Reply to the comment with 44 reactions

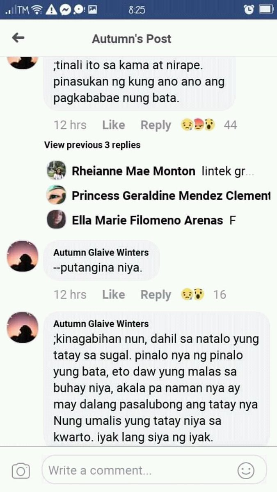pyautogui.click(x=156, y=125)
